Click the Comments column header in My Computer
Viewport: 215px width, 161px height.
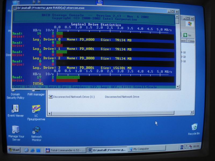191,41
